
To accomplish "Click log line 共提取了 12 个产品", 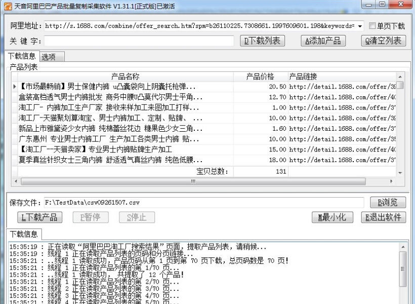I will tap(97, 275).
